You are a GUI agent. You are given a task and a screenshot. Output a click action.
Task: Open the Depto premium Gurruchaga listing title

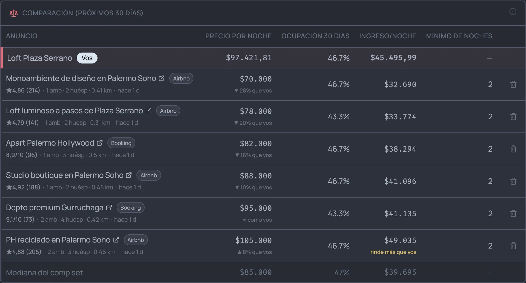coord(55,208)
